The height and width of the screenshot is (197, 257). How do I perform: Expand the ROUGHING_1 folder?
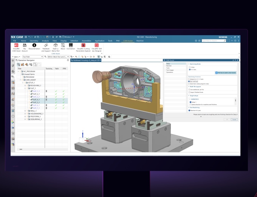25,86
